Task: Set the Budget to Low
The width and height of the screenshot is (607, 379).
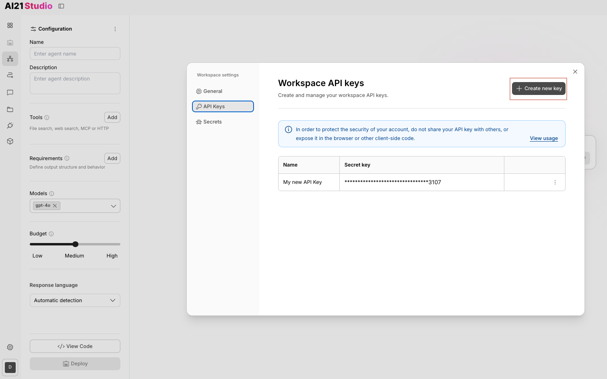Action: (x=37, y=256)
